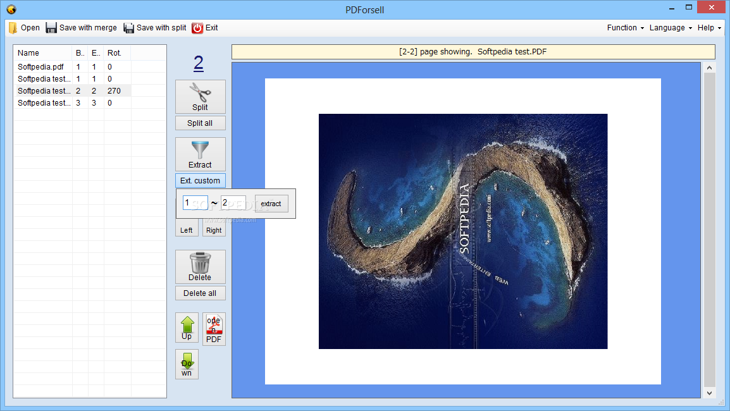This screenshot has height=411, width=730.
Task: Click the Save with merge floppy icon
Action: (x=51, y=28)
